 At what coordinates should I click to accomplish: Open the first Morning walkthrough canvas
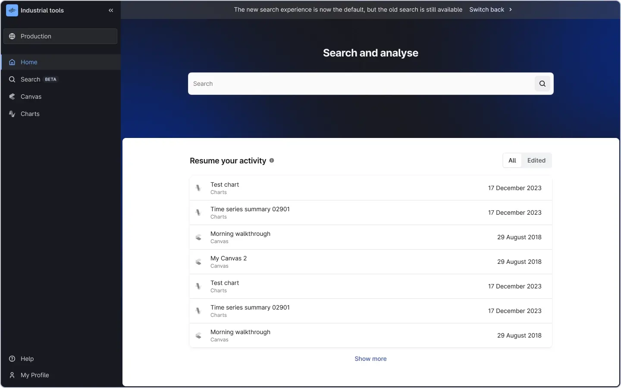coord(371,237)
